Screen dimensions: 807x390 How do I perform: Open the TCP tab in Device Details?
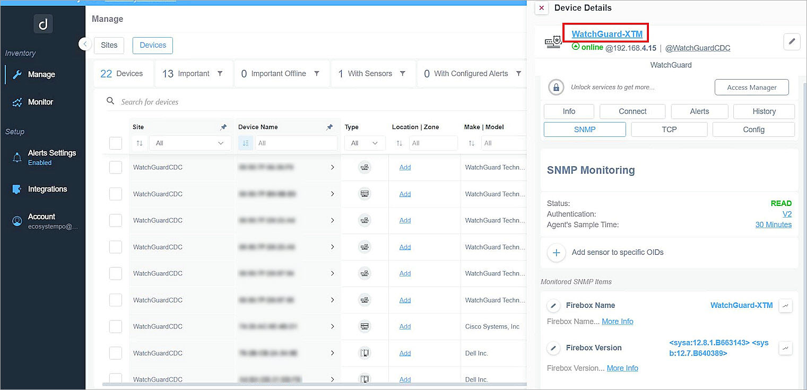[669, 129]
